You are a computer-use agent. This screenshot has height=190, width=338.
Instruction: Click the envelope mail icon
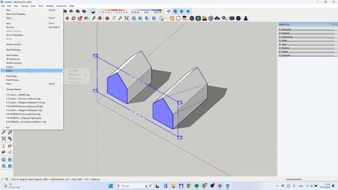coord(232,18)
